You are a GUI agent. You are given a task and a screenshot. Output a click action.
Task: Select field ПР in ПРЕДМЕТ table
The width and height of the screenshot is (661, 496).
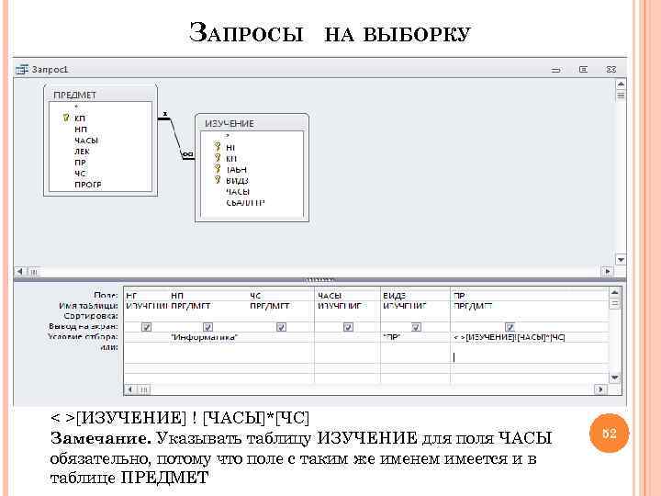click(x=80, y=163)
